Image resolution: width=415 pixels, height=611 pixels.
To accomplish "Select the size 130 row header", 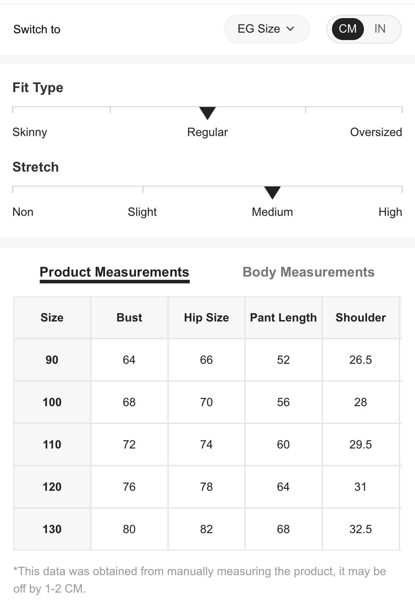I will pyautogui.click(x=52, y=529).
